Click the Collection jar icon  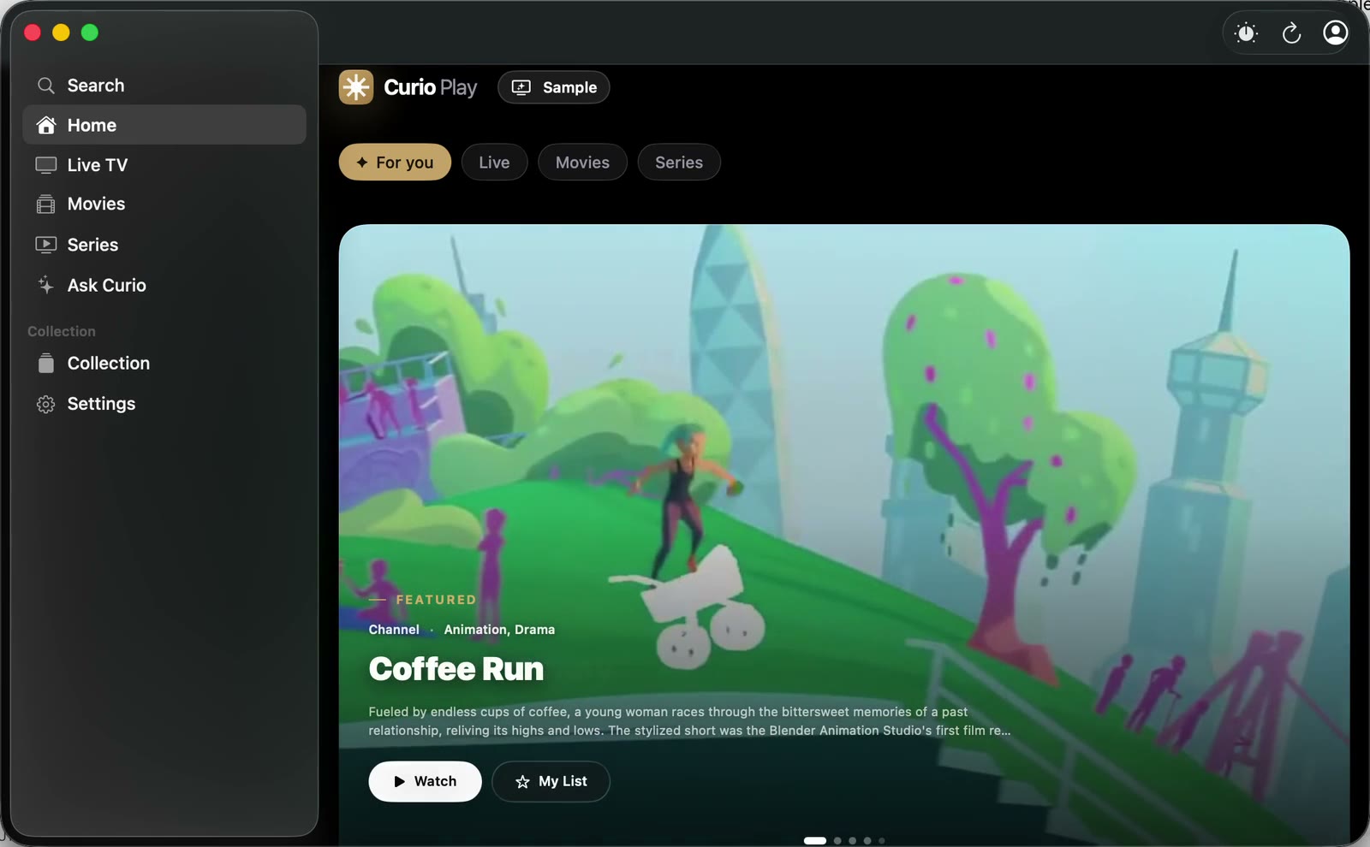(46, 364)
